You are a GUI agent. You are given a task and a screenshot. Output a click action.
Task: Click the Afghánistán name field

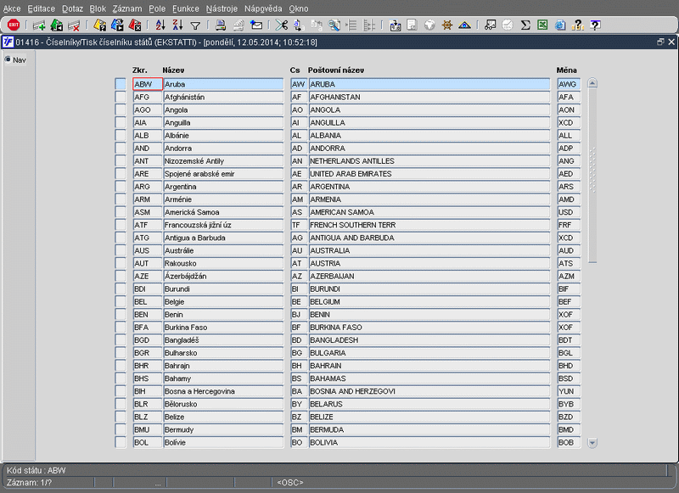click(x=223, y=97)
